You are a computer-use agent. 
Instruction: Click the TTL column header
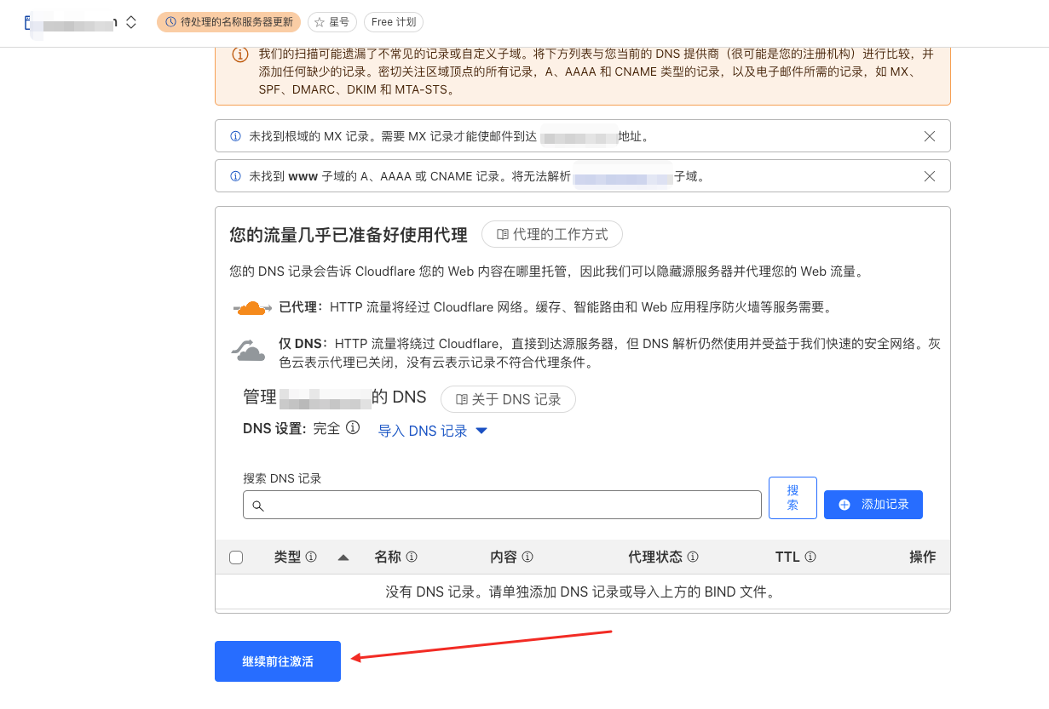(x=787, y=557)
